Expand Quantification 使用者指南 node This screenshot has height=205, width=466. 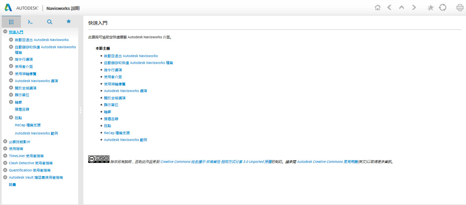click(5, 170)
